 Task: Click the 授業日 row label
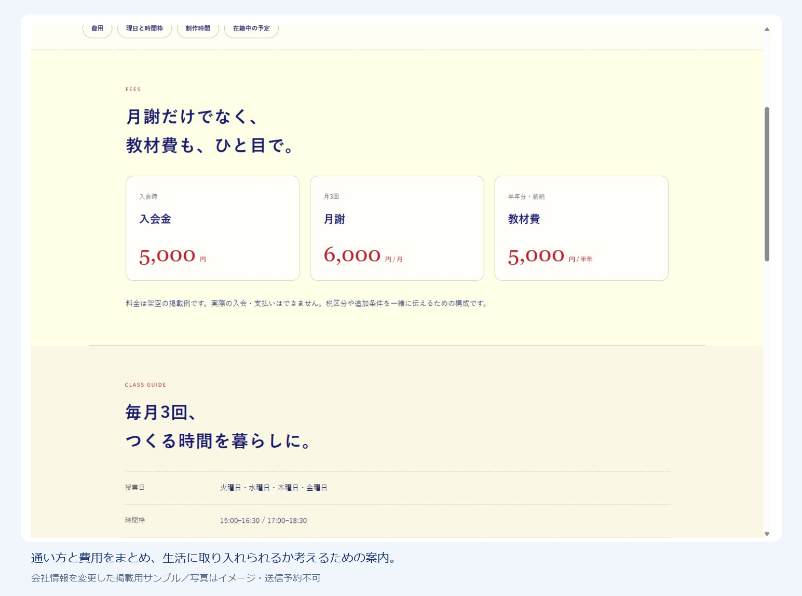[134, 487]
